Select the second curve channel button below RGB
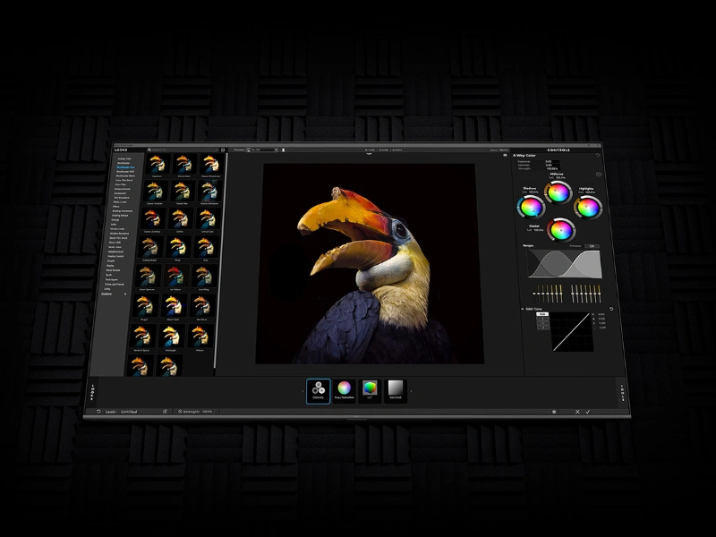The height and width of the screenshot is (537, 716). pyautogui.click(x=542, y=319)
